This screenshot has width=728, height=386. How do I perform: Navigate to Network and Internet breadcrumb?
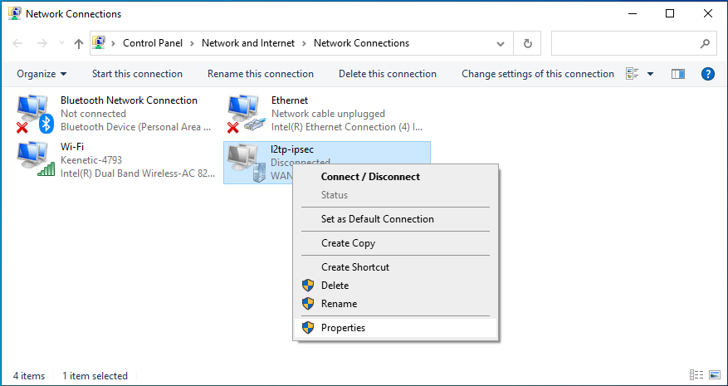(248, 43)
